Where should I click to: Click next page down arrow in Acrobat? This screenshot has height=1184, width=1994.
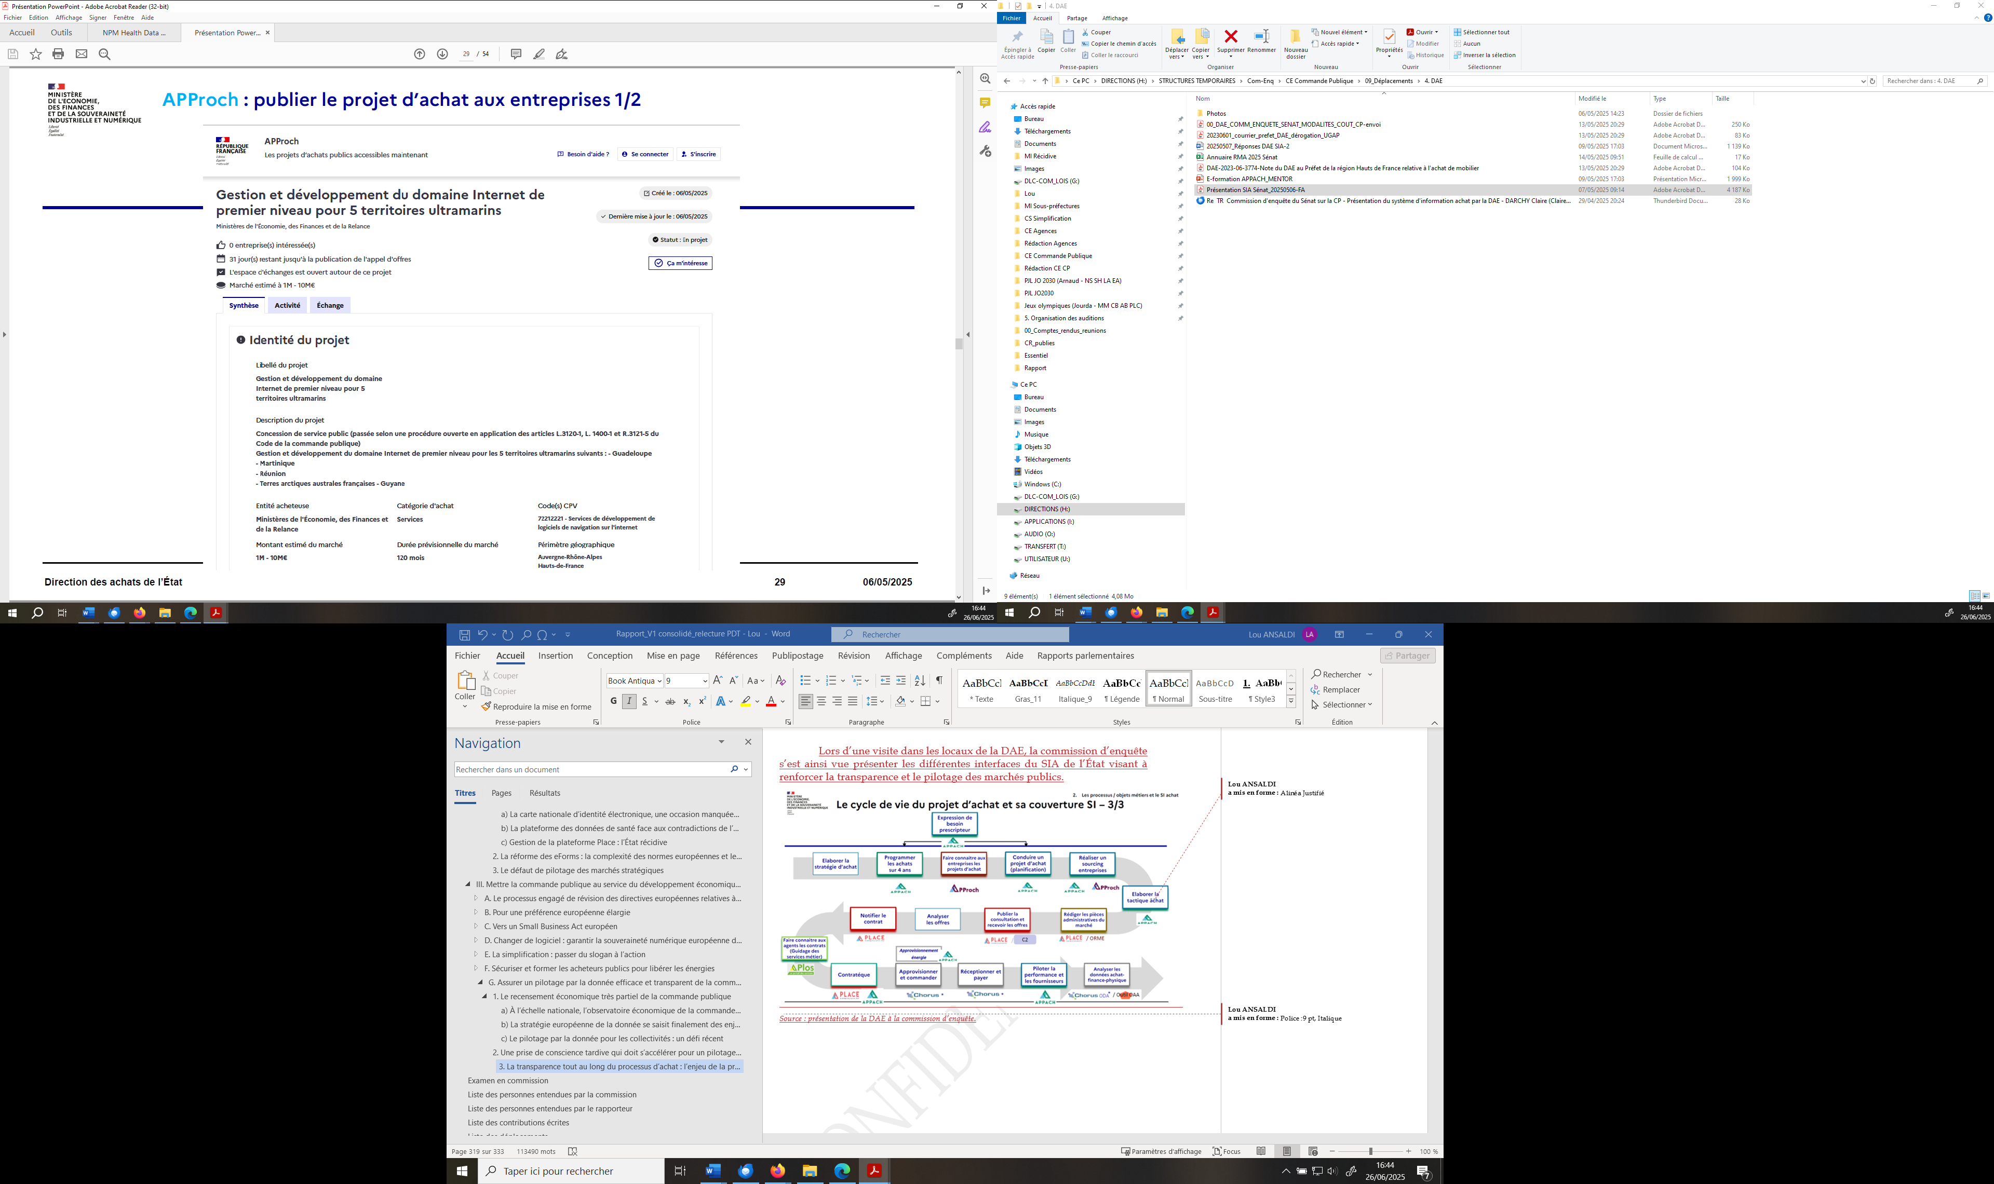point(442,55)
